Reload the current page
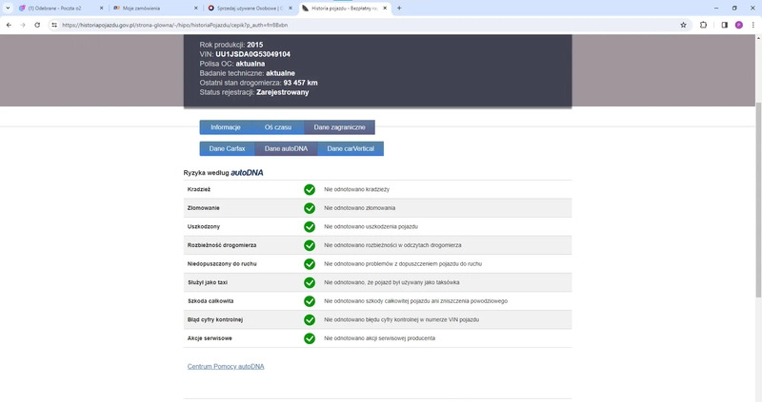 click(37, 25)
